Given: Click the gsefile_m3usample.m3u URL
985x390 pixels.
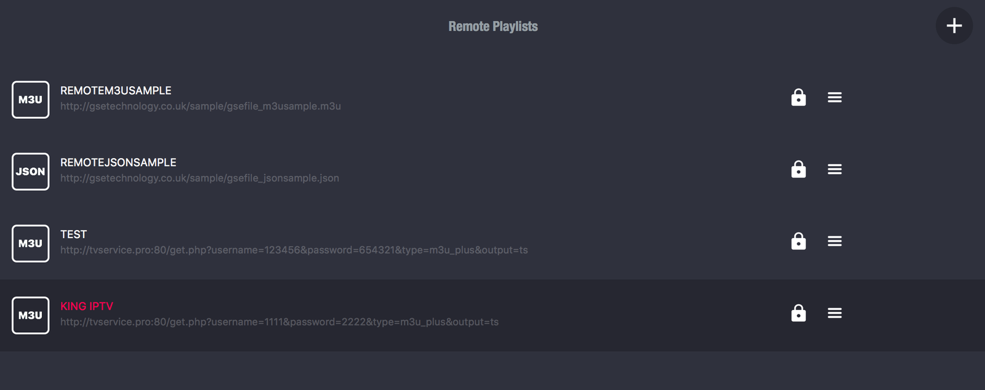Looking at the screenshot, I should click(x=201, y=106).
